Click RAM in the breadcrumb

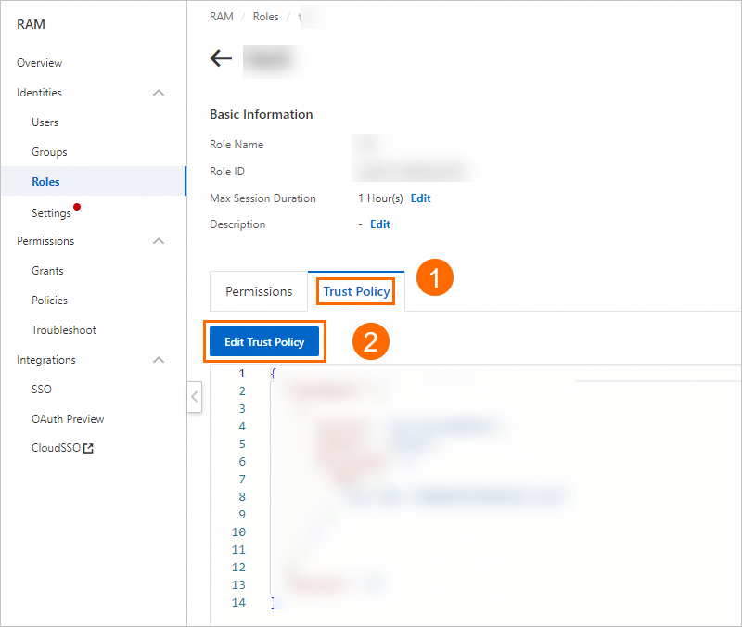click(222, 17)
